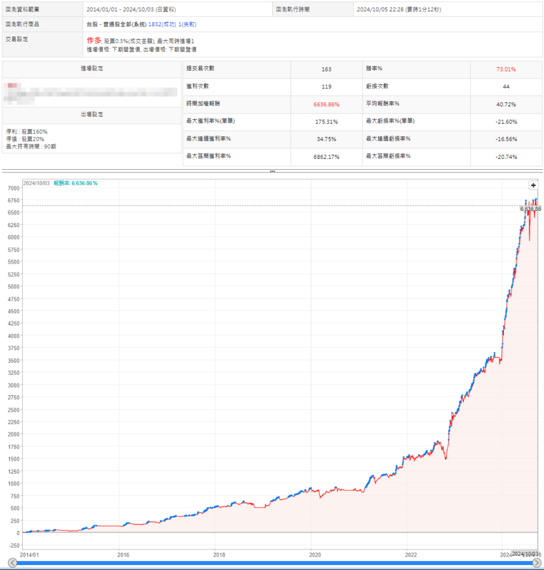
Task: Click the 2020 x-axis label
Action: (315, 555)
